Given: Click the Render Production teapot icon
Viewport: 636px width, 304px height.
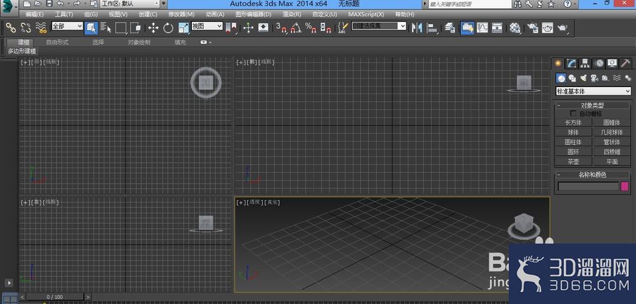Looking at the screenshot, I should pos(563,27).
